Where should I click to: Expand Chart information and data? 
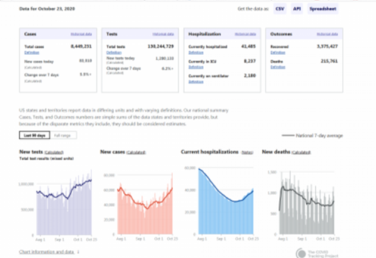46,252
